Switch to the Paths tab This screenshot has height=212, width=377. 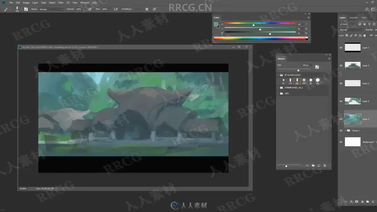tap(364, 18)
